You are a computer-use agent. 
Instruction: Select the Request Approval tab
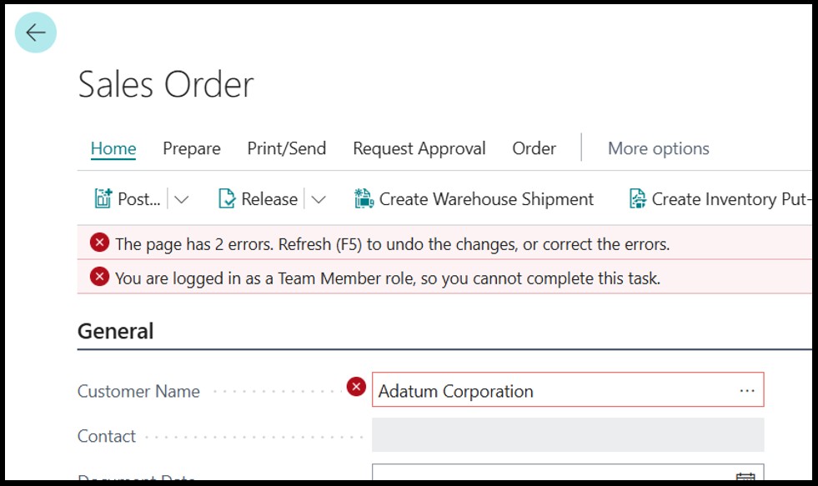[x=419, y=148]
